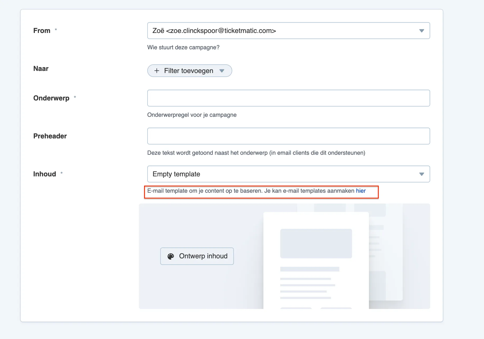Focus the Preheader input field

pyautogui.click(x=288, y=136)
